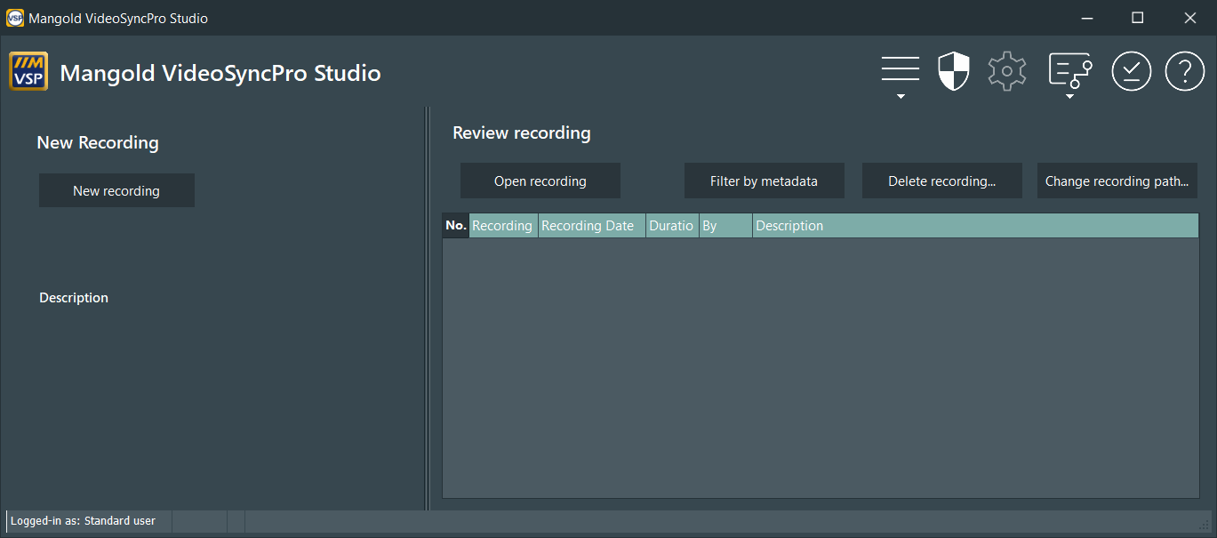Minimize the VideoSyncPro Studio window
1217x538 pixels.
coord(1085,18)
